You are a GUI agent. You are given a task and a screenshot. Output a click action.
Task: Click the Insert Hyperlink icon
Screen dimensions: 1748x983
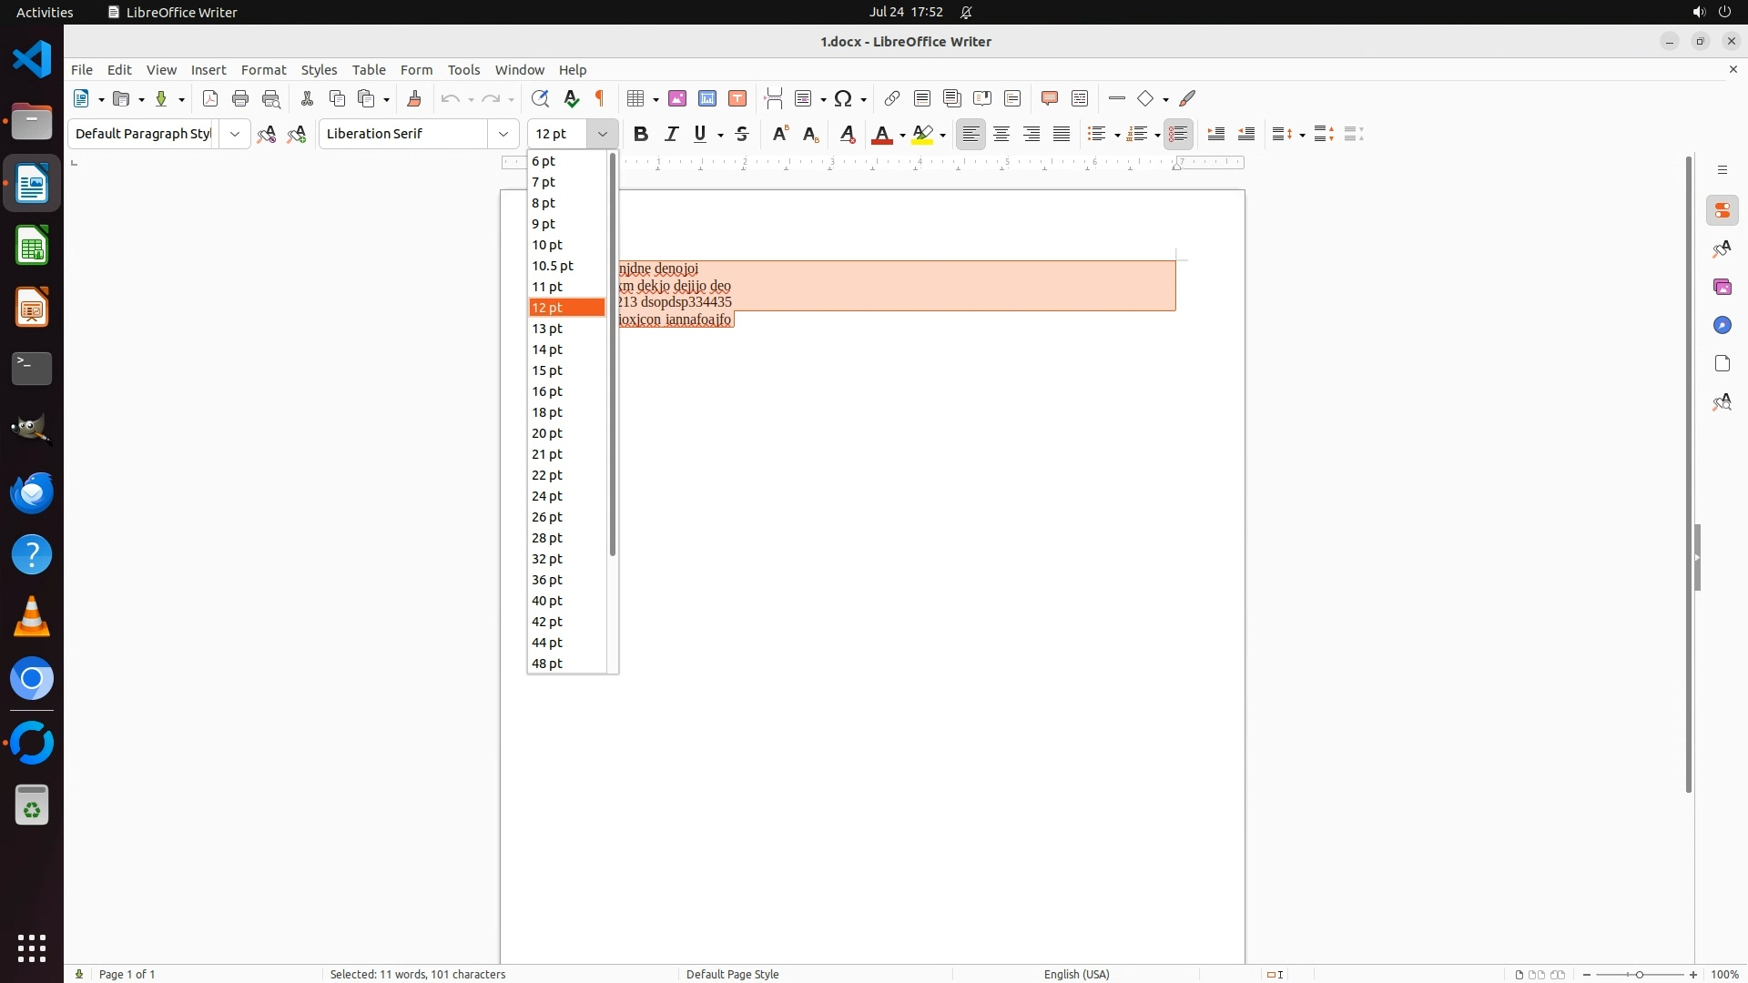pos(892,98)
